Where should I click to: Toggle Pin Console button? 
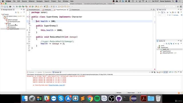pyautogui.click(x=170, y=72)
